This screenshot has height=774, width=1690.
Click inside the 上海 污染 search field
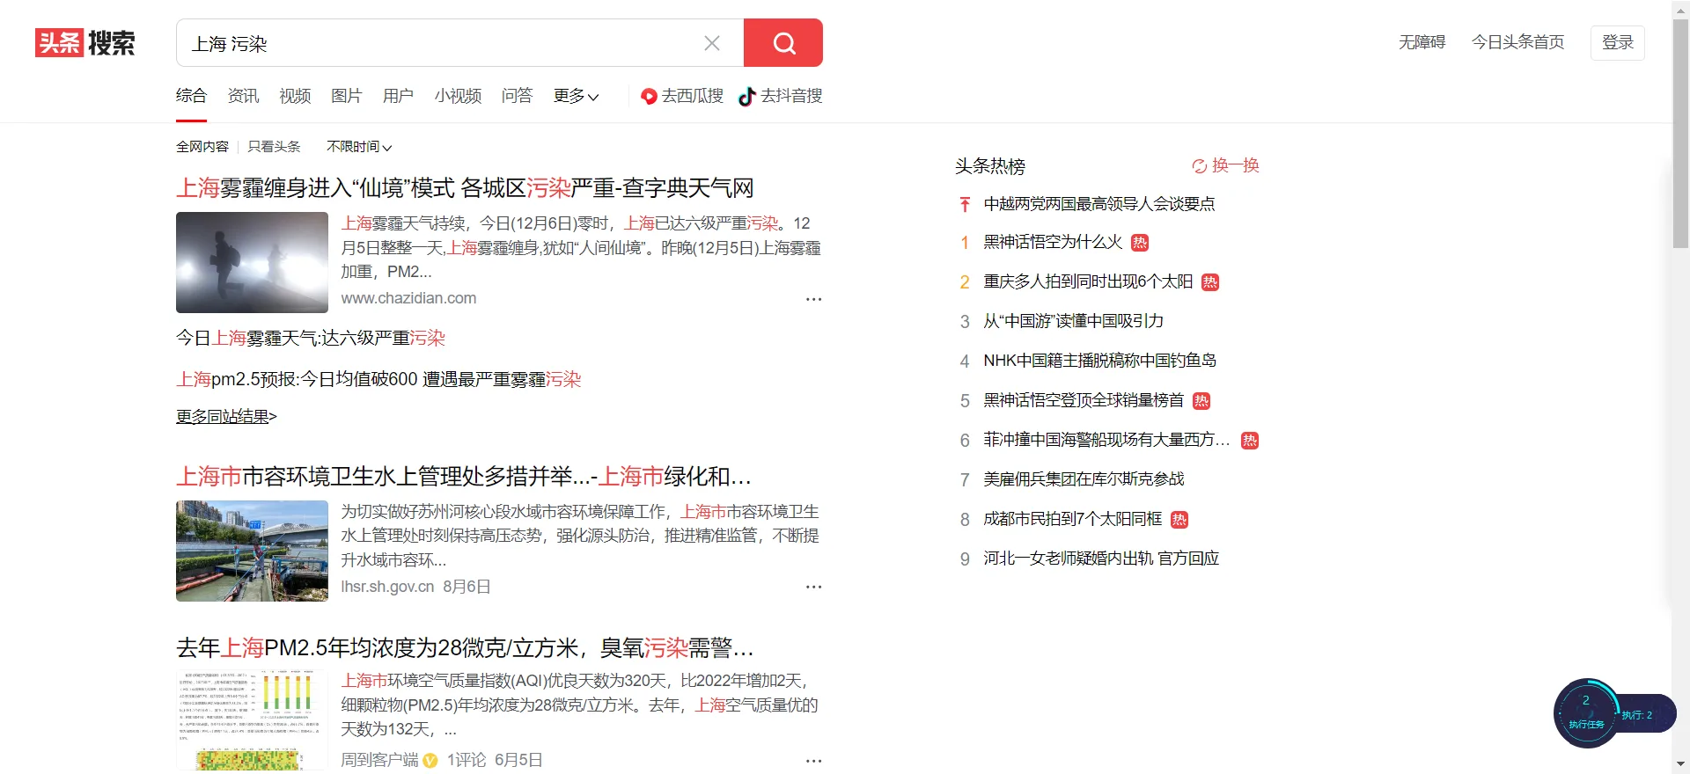(x=440, y=43)
